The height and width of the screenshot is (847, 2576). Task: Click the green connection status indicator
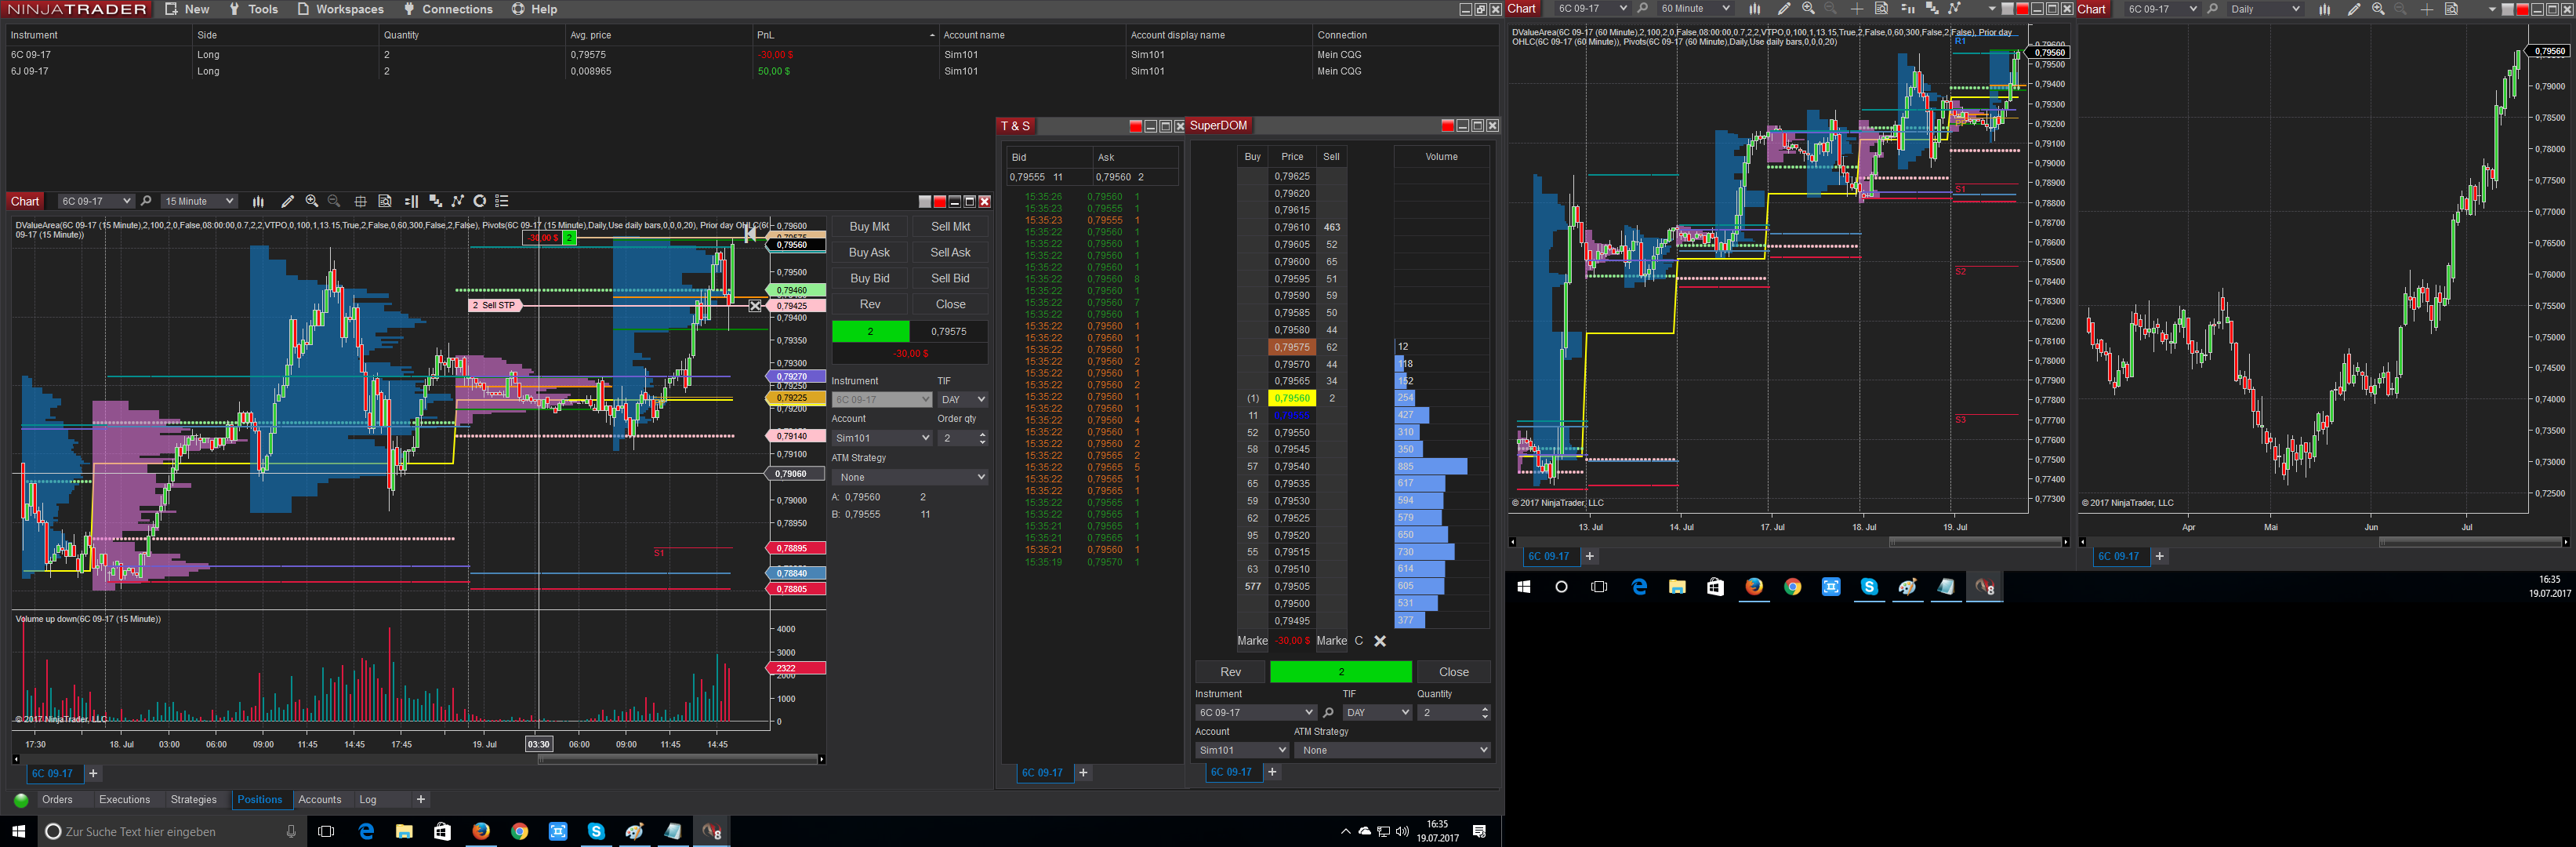[x=21, y=800]
